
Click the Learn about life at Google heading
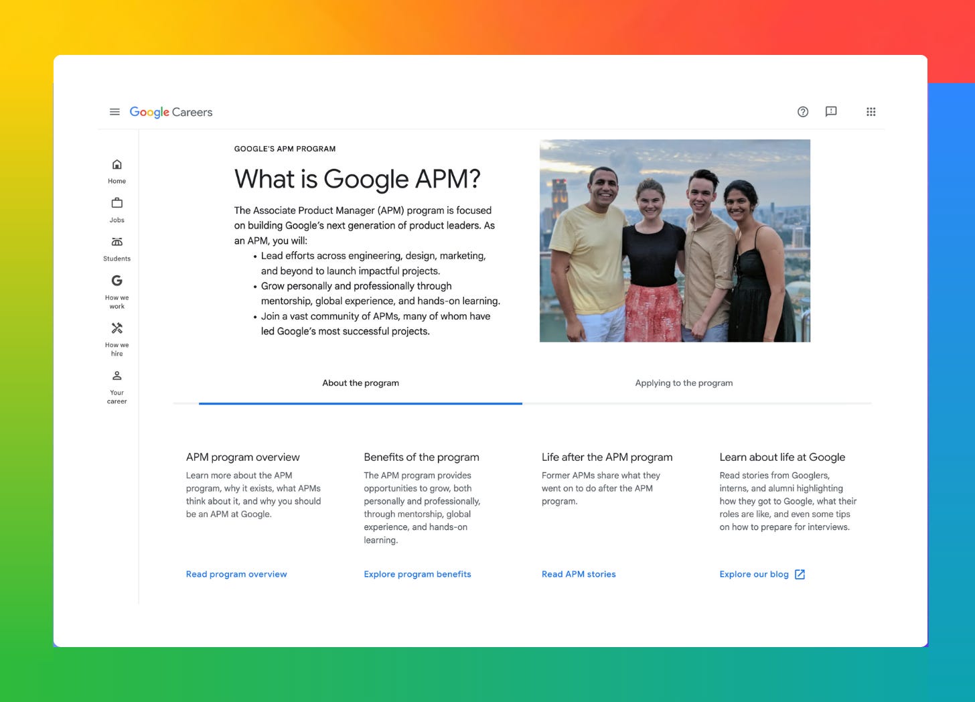782,457
